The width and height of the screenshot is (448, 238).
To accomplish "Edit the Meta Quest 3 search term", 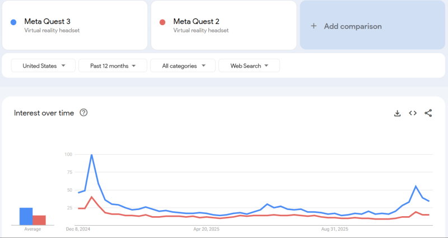I will tap(48, 22).
